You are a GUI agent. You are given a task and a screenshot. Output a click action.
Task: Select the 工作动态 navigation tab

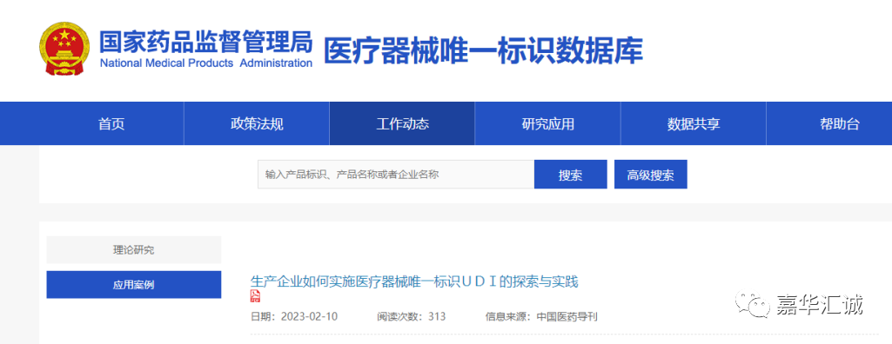(x=402, y=123)
